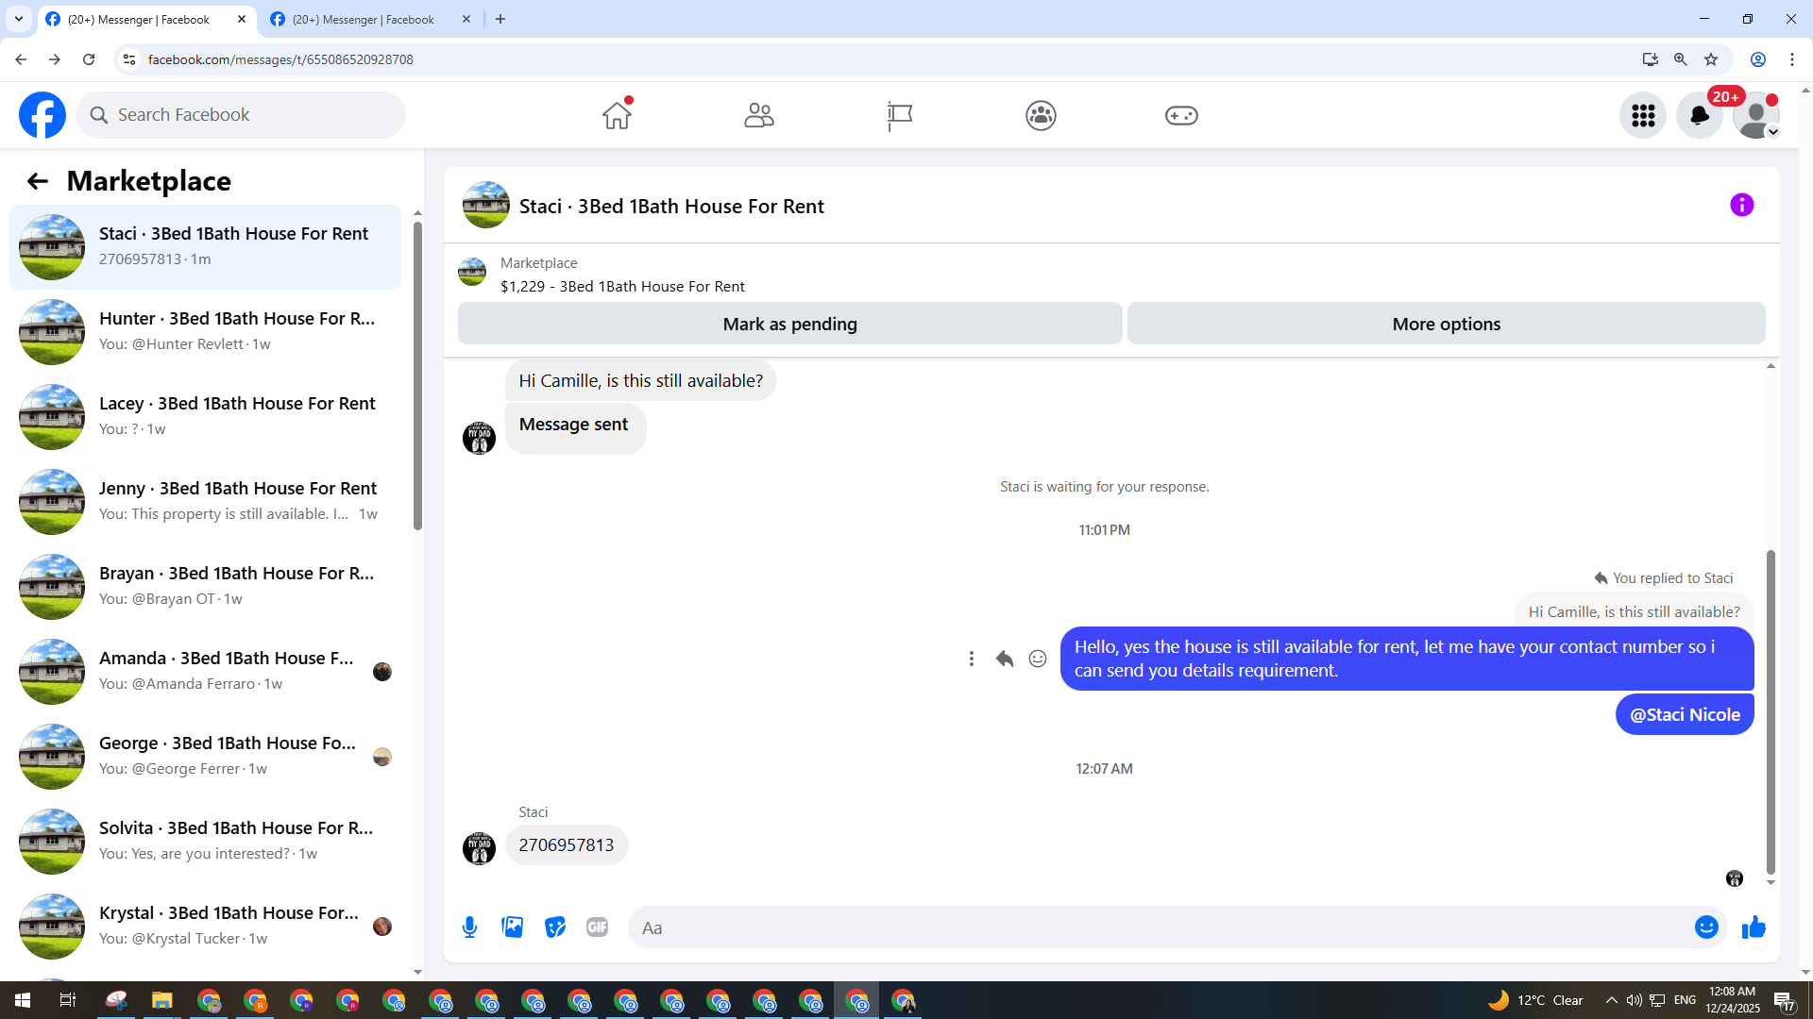Open conversation information purple icon

(x=1741, y=205)
